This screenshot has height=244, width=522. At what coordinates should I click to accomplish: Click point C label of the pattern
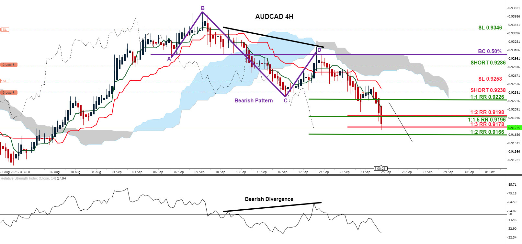click(x=285, y=100)
